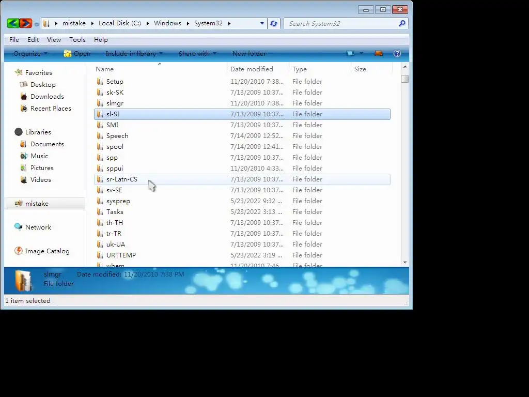The width and height of the screenshot is (529, 397).
Task: Click the vertical scrollbar thumb
Action: click(405, 79)
